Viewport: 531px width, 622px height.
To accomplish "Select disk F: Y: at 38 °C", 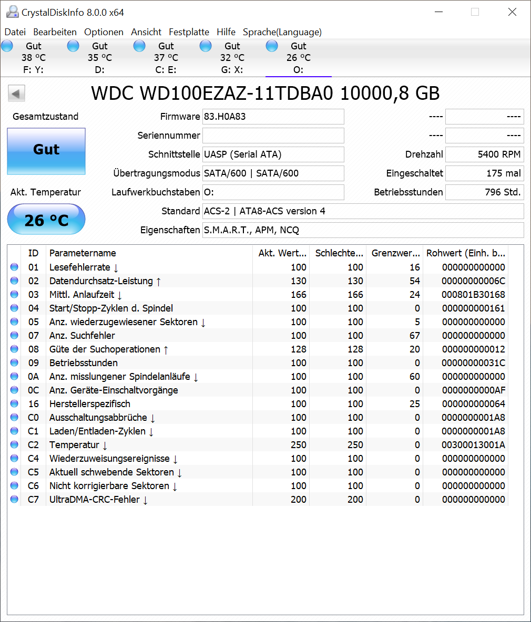I will 33,58.
